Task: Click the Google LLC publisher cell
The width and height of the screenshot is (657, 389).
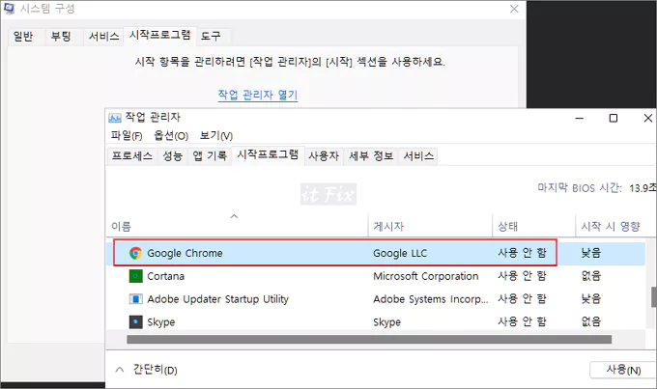Action: click(400, 253)
